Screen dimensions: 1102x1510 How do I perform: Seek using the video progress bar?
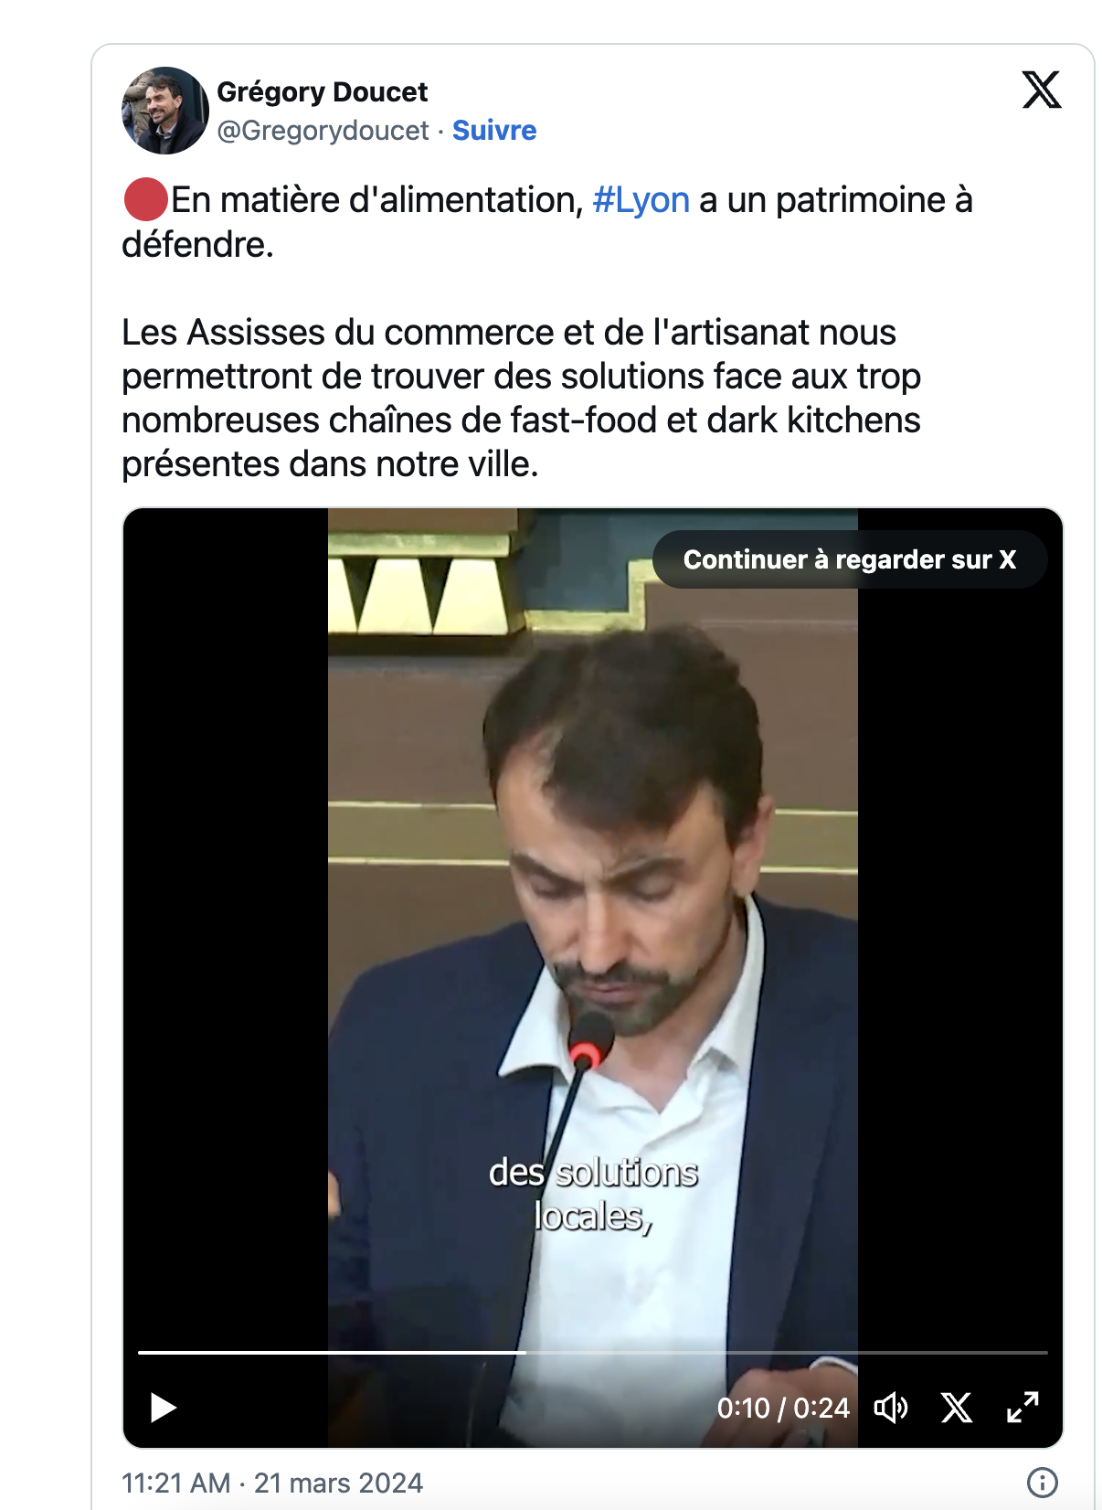pyautogui.click(x=592, y=1352)
